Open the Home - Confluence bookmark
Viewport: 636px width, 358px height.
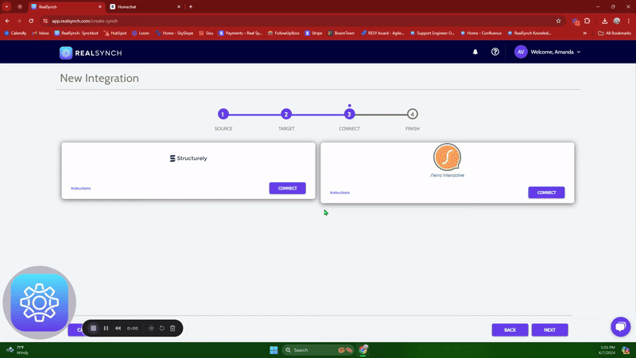click(481, 33)
